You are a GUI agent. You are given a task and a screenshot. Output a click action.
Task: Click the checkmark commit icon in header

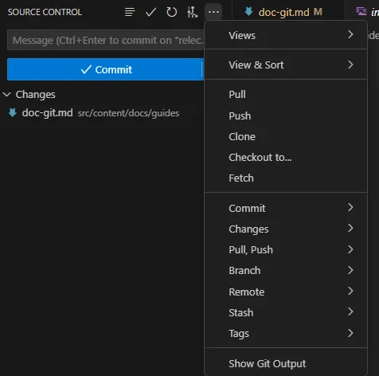coord(150,12)
